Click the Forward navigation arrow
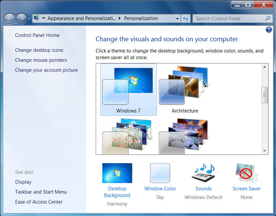276x216 pixels. (x=21, y=18)
